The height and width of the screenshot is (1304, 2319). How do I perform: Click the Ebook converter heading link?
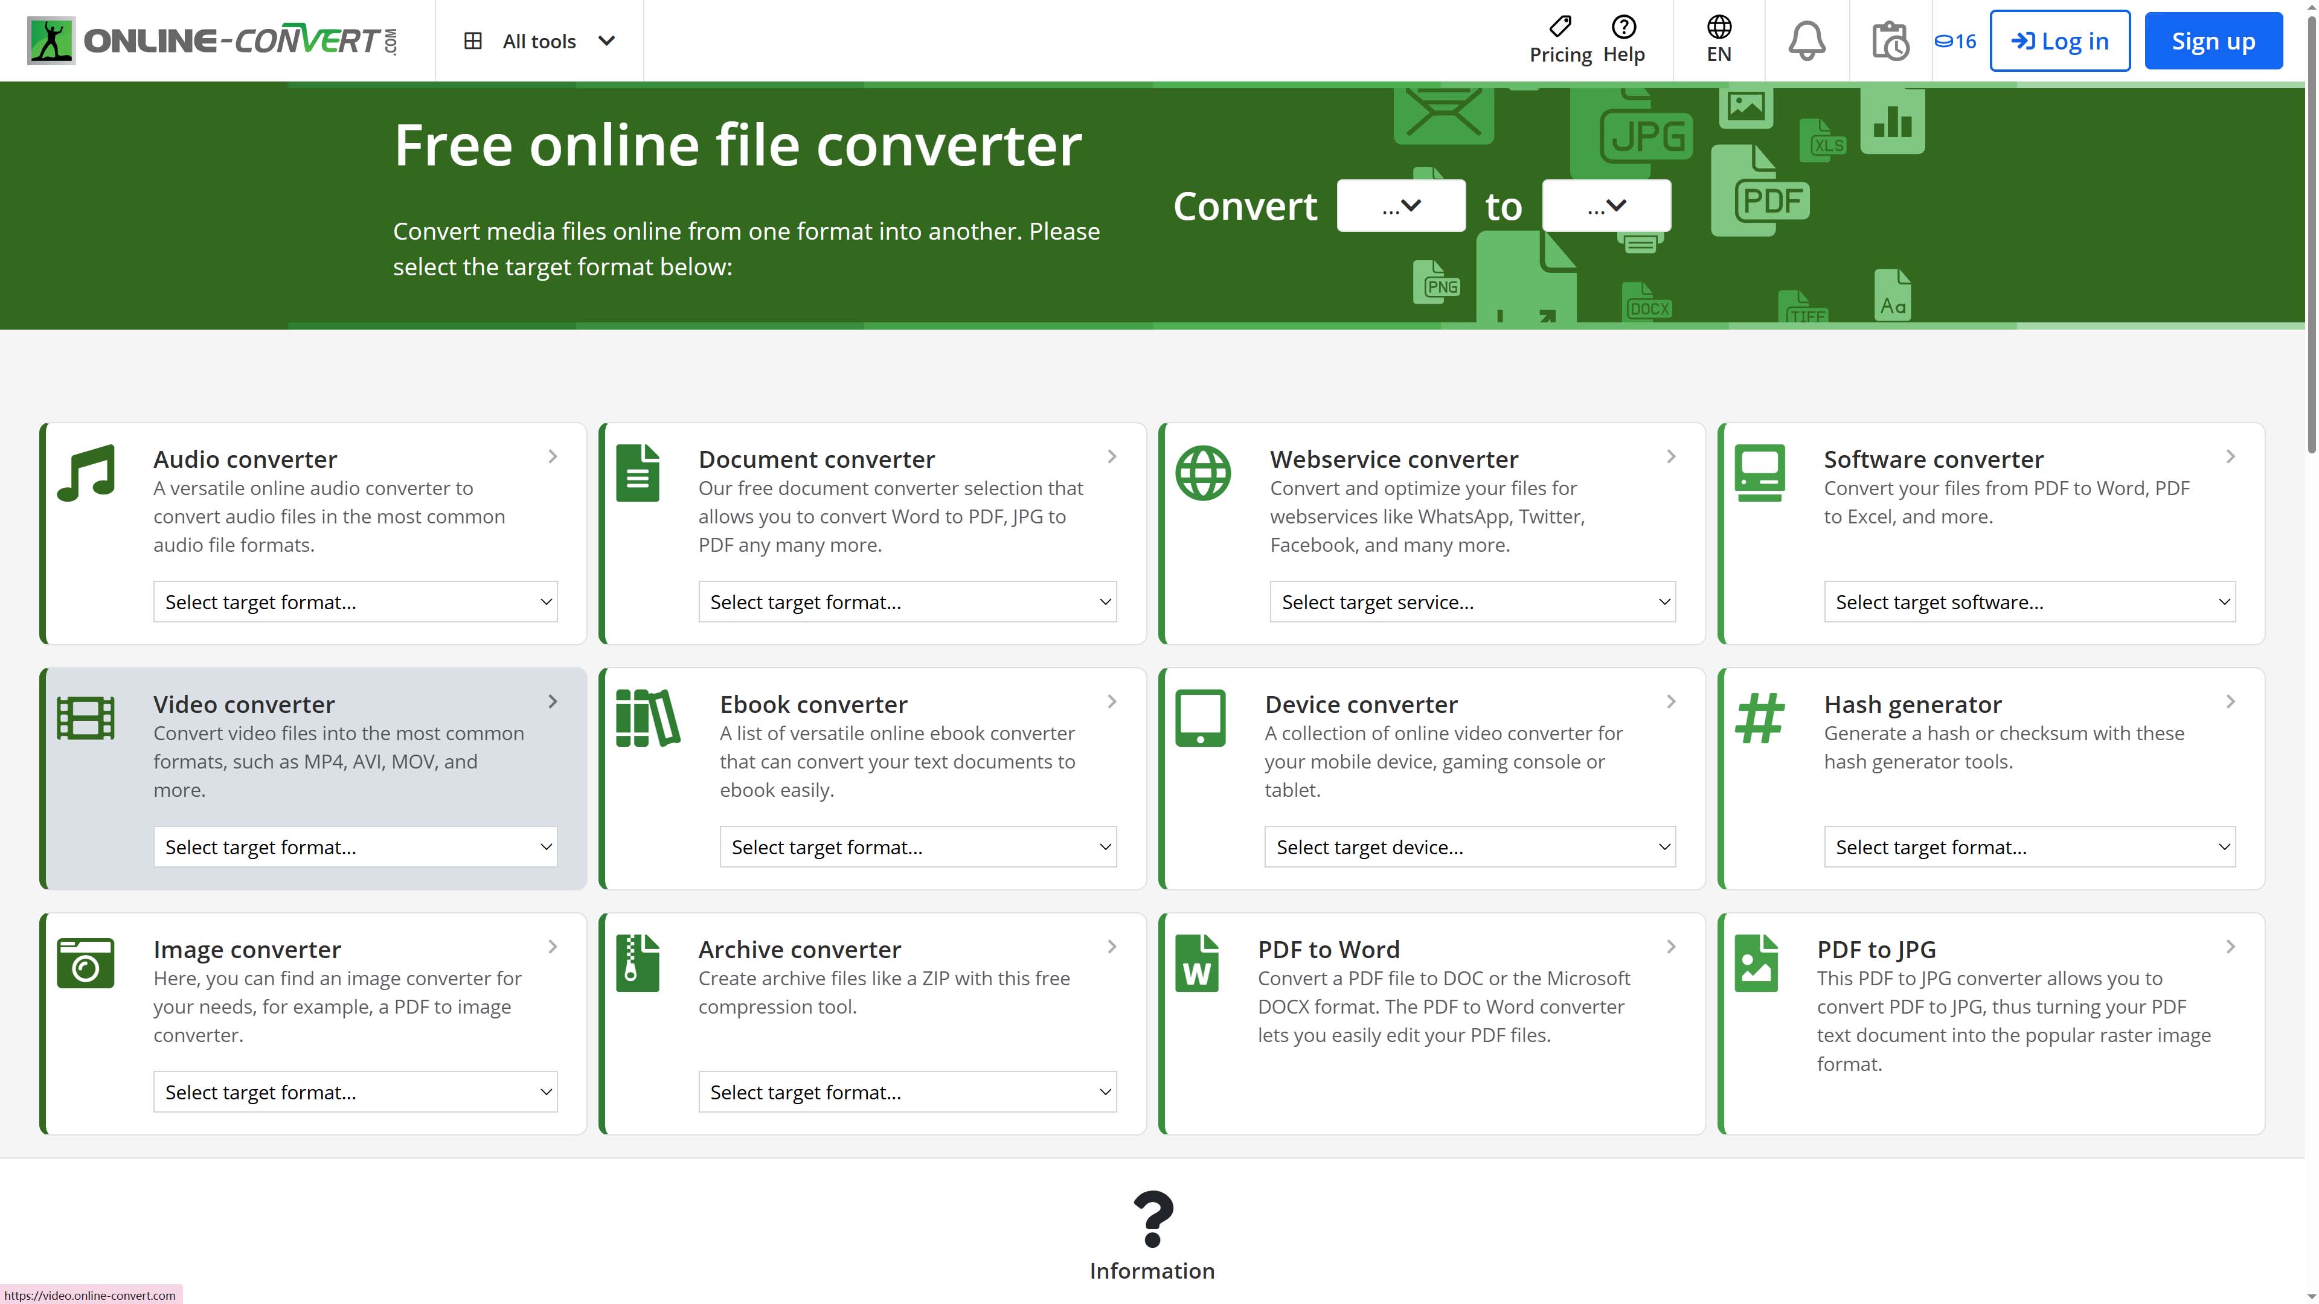[x=813, y=704]
